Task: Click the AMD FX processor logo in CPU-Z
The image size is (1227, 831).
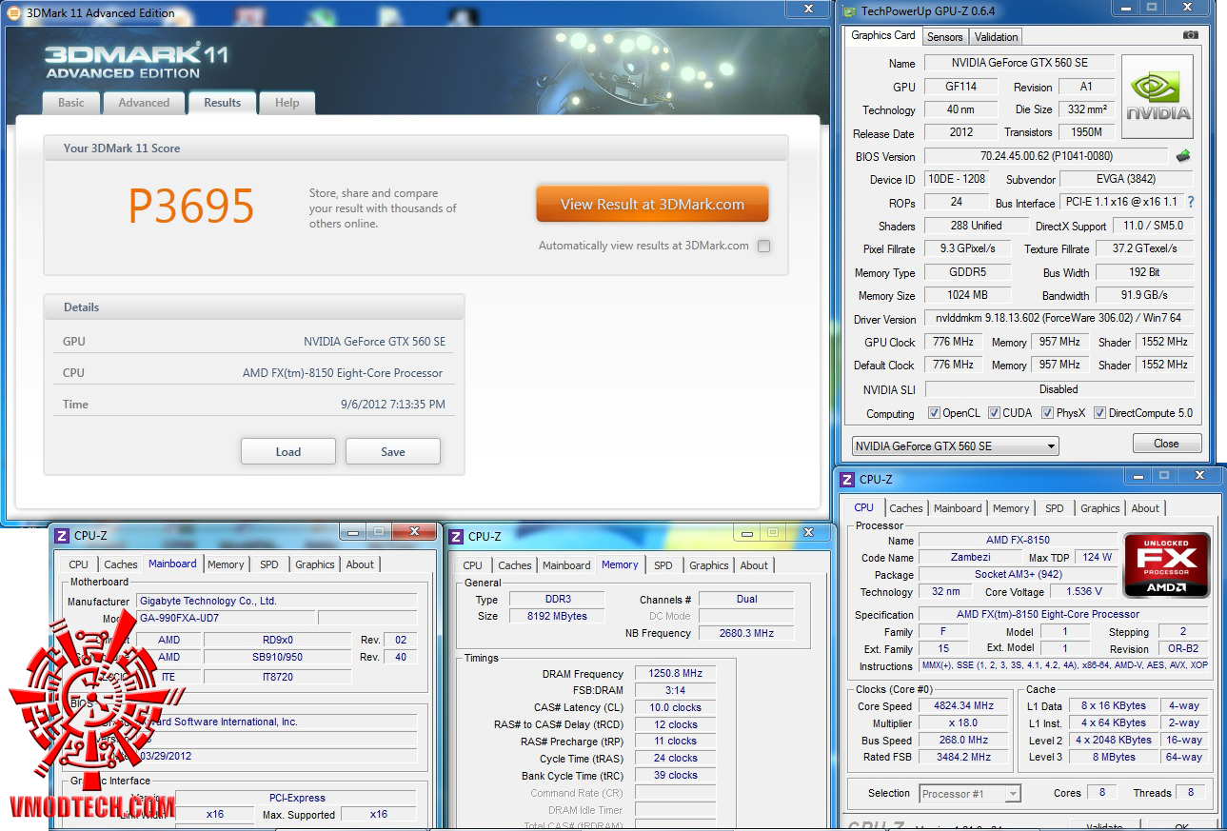Action: click(1167, 566)
